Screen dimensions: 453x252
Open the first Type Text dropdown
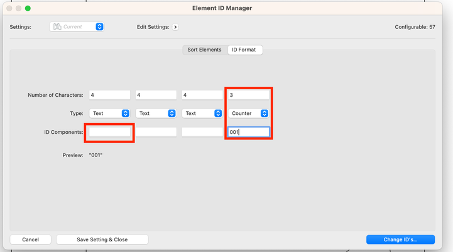click(x=109, y=114)
